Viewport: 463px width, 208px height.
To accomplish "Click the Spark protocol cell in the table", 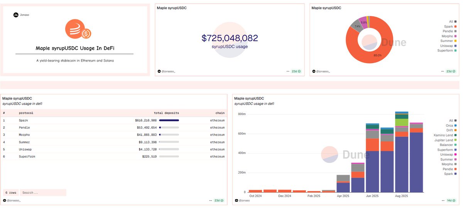I will (24, 120).
